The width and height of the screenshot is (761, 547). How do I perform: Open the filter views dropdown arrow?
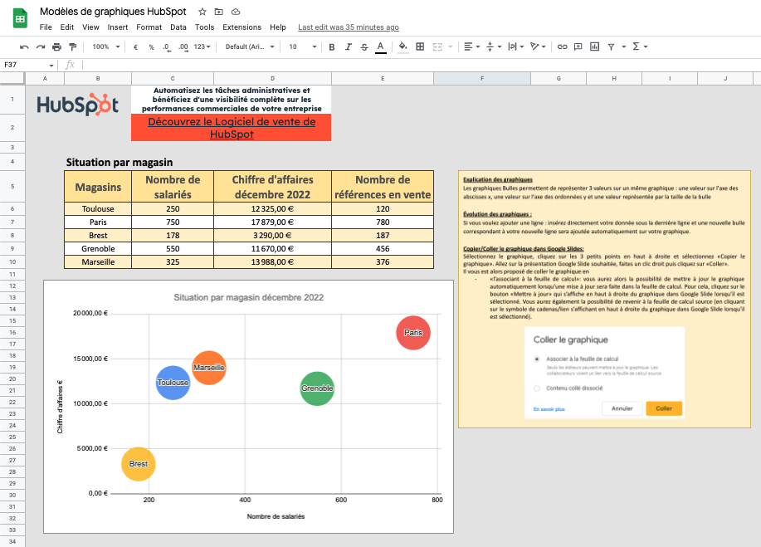pos(623,47)
